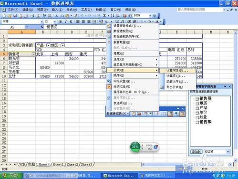Open the 销售员 field dropdown in cell A5
The image size is (238, 179).
33,54
